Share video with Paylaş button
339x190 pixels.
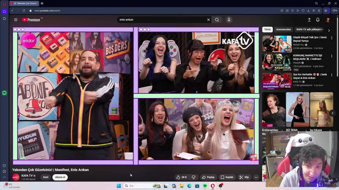click(208, 177)
